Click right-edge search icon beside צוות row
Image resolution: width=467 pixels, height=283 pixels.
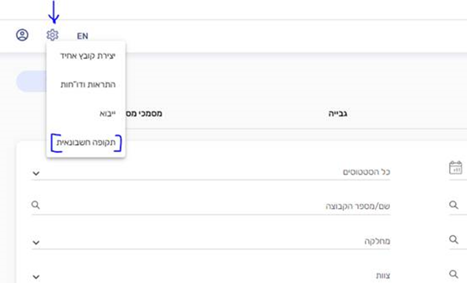click(x=454, y=274)
